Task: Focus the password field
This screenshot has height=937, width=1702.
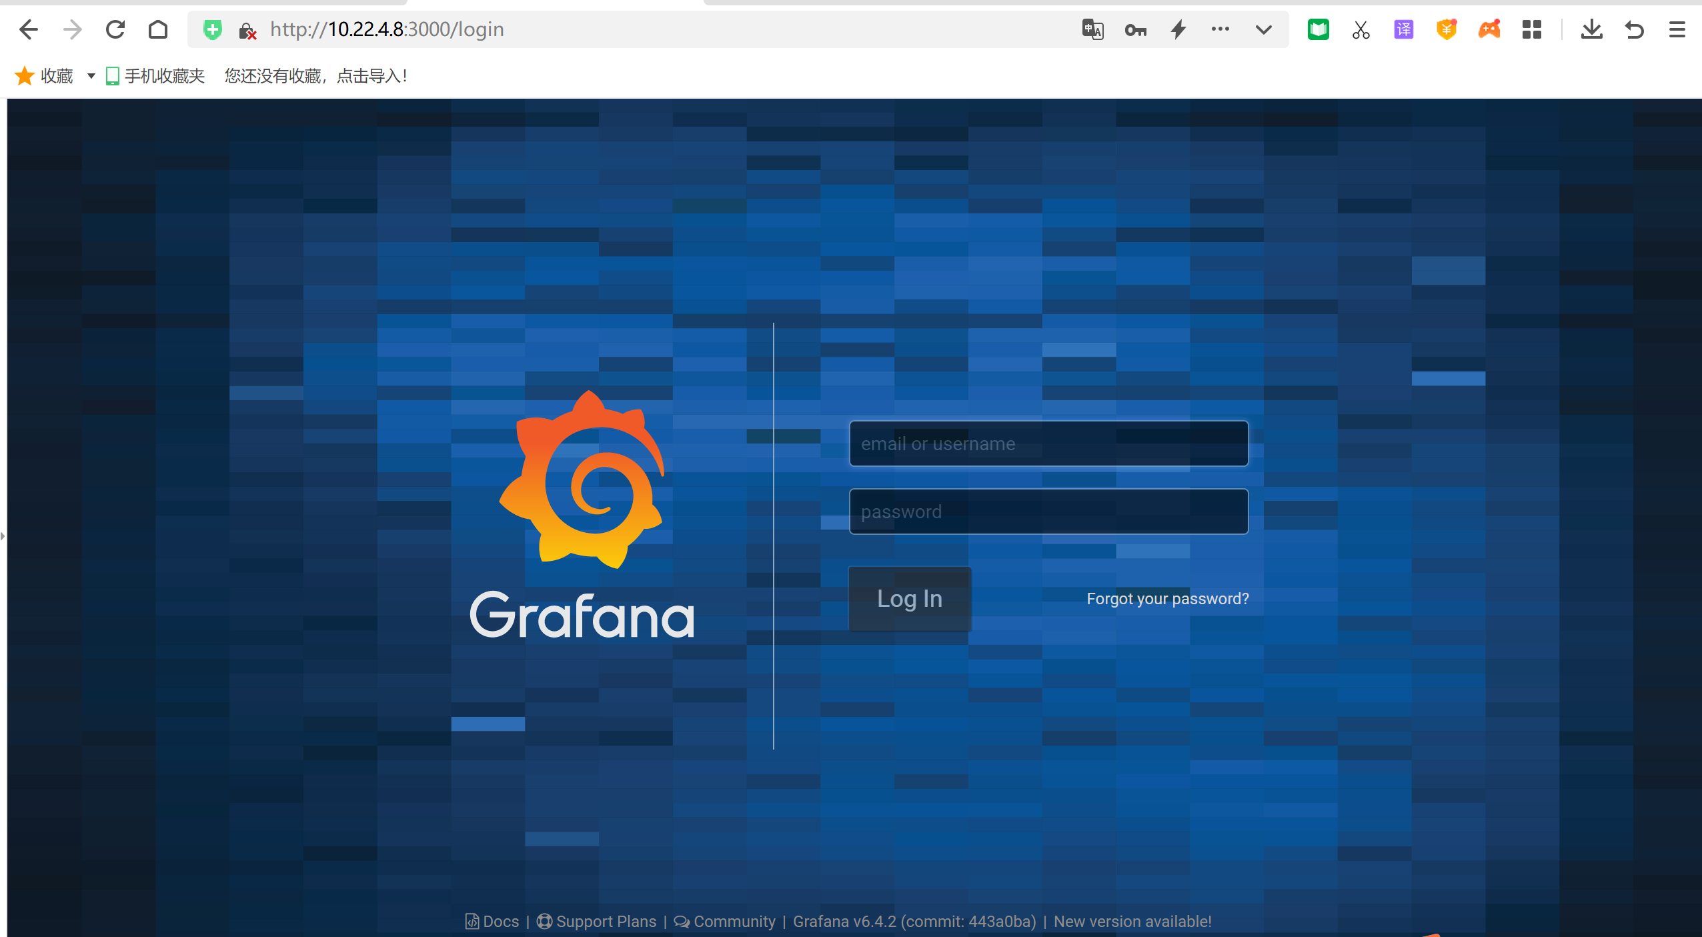Action: click(1048, 512)
